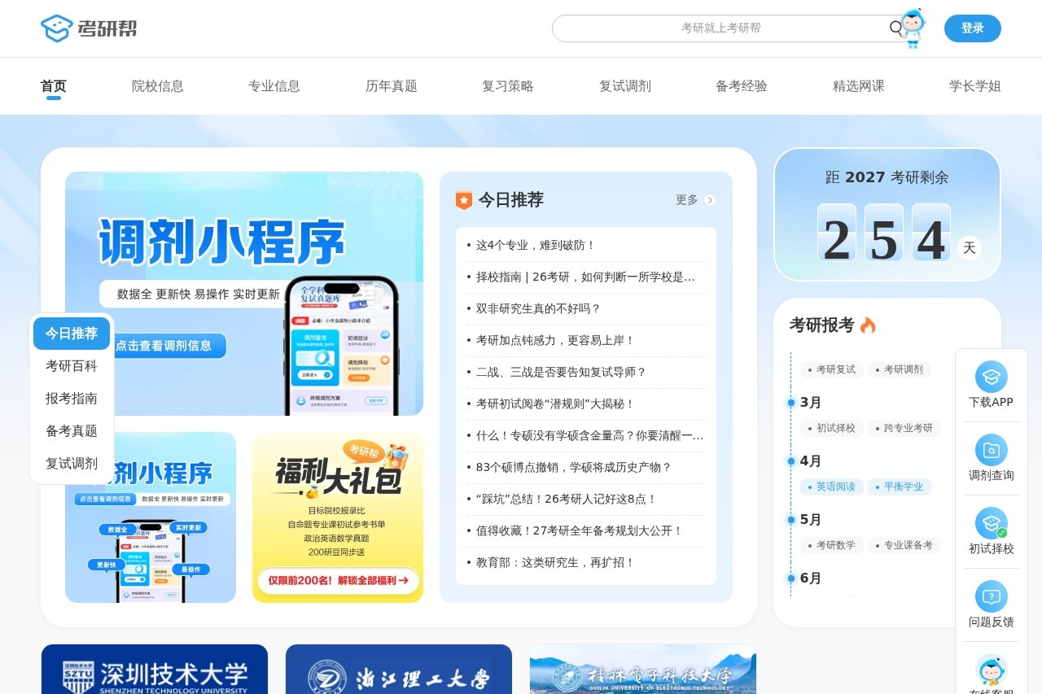The image size is (1042, 694).
Task: Click the flame icon next to 考研报考
Action: (x=868, y=325)
